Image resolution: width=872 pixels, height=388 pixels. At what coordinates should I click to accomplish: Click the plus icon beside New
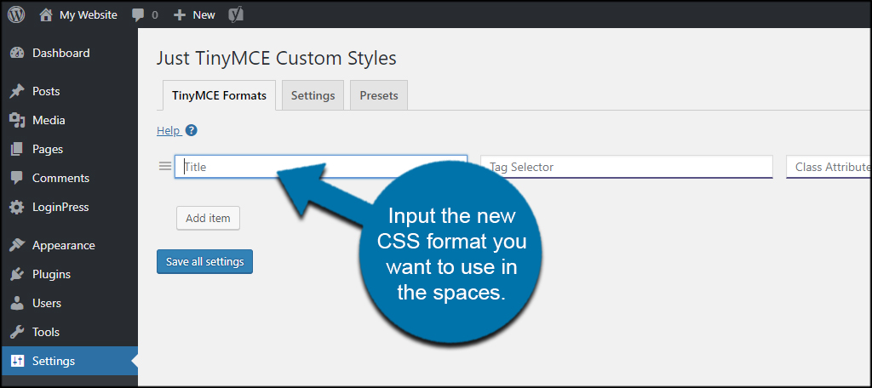[x=179, y=15]
